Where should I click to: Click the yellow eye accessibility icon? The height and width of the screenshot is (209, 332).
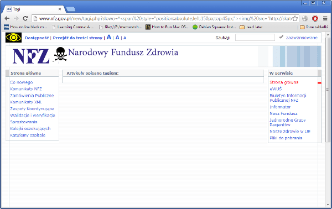coord(13,38)
